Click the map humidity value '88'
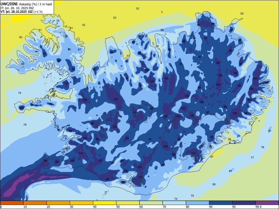Screen dimensions: 279x209 (x=66, y=36)
